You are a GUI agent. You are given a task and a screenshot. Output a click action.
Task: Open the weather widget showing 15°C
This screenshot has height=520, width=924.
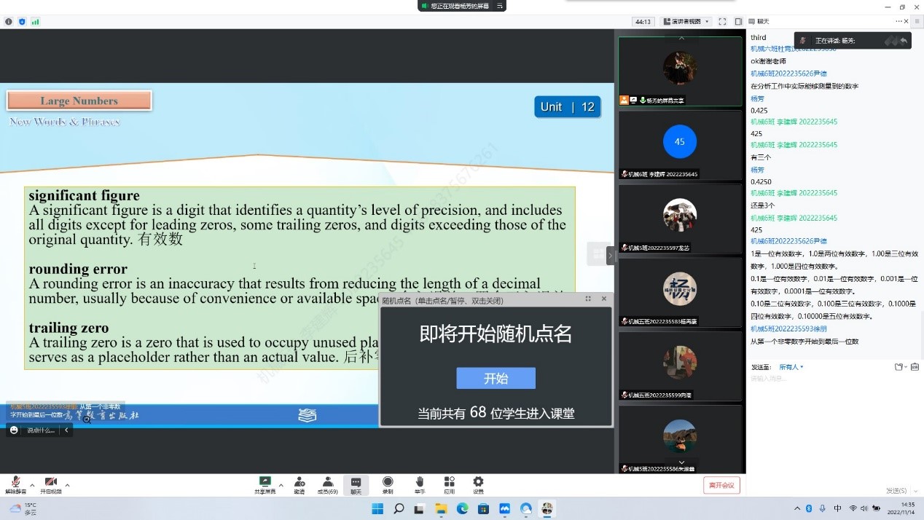point(22,508)
